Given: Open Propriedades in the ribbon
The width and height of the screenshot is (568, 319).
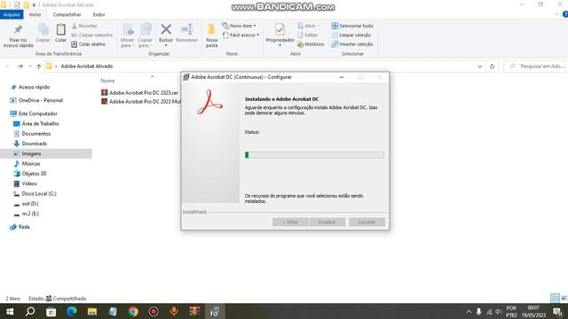Looking at the screenshot, I should click(x=280, y=35).
